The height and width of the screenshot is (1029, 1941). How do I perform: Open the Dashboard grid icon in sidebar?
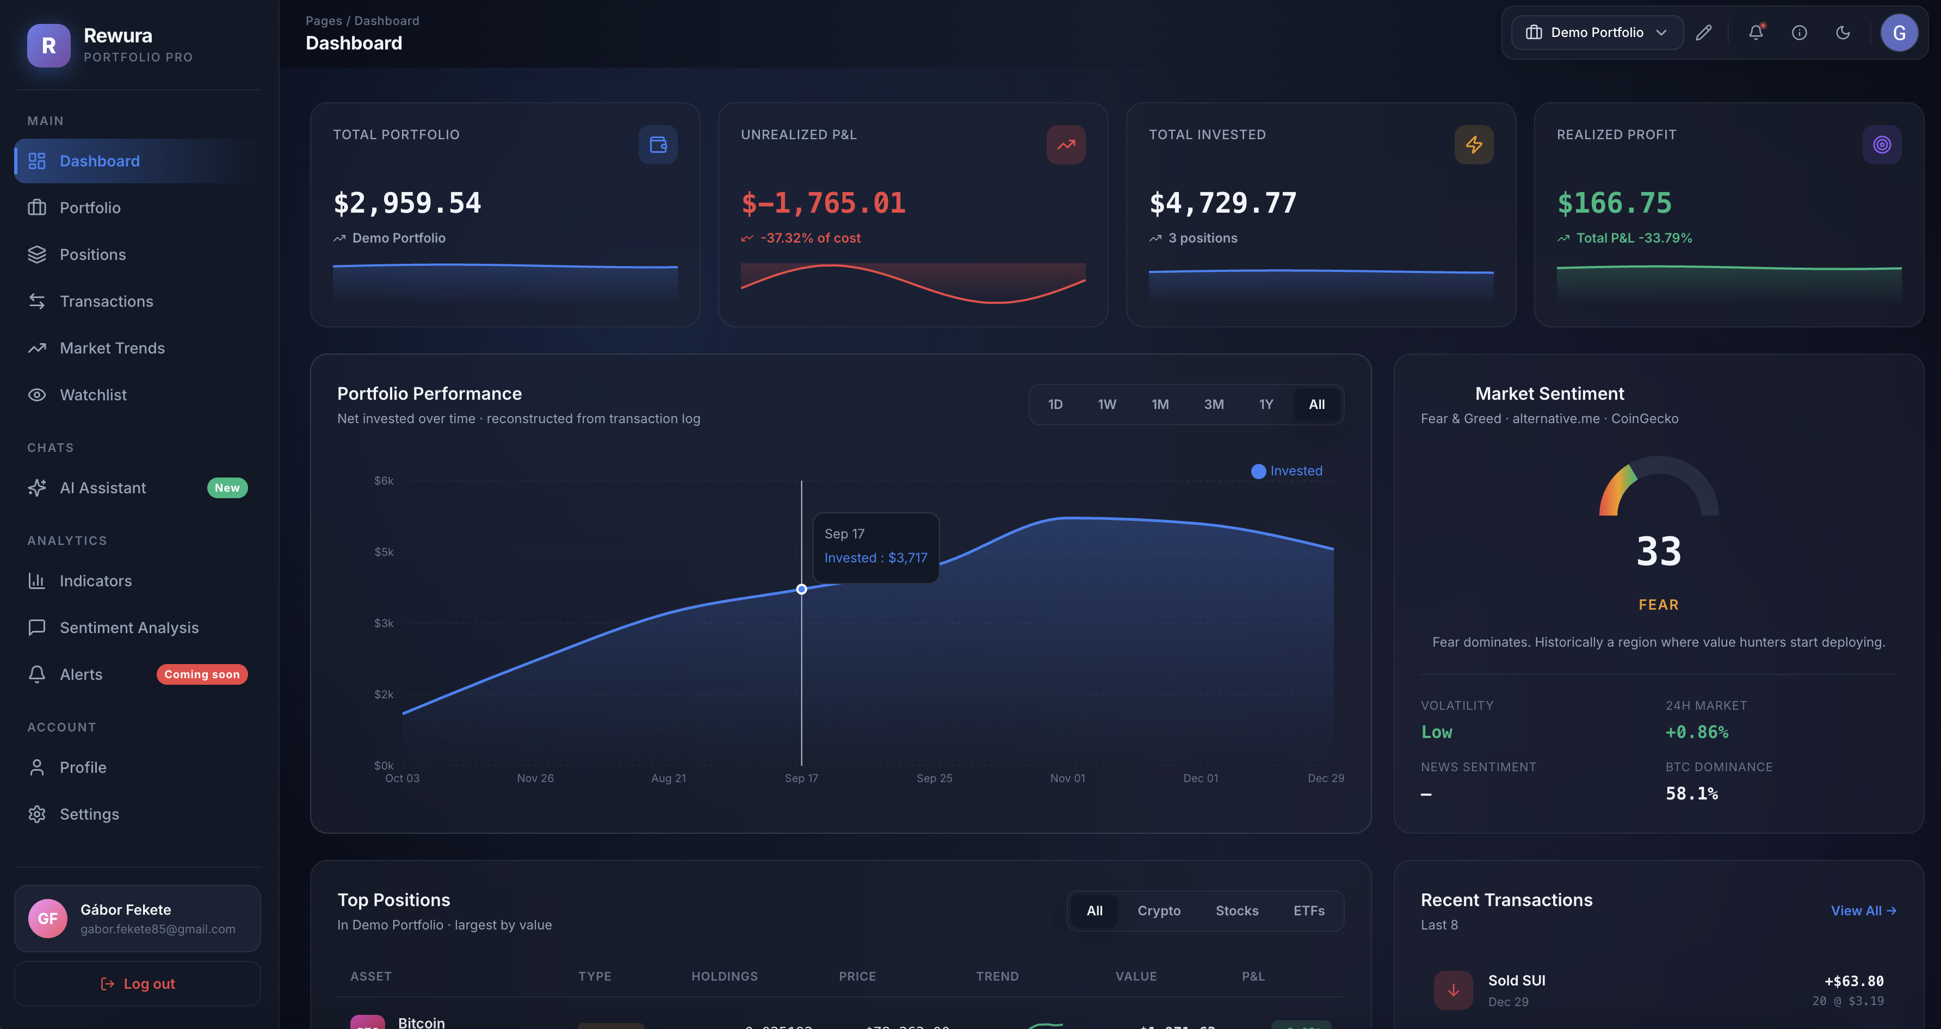coord(37,161)
